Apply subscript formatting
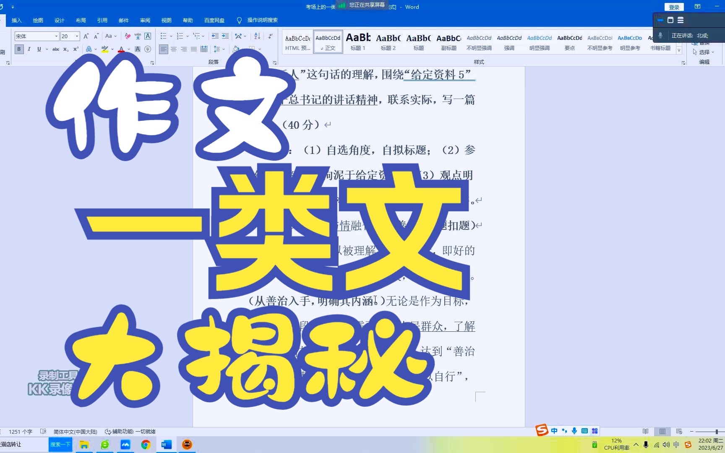 click(x=66, y=49)
